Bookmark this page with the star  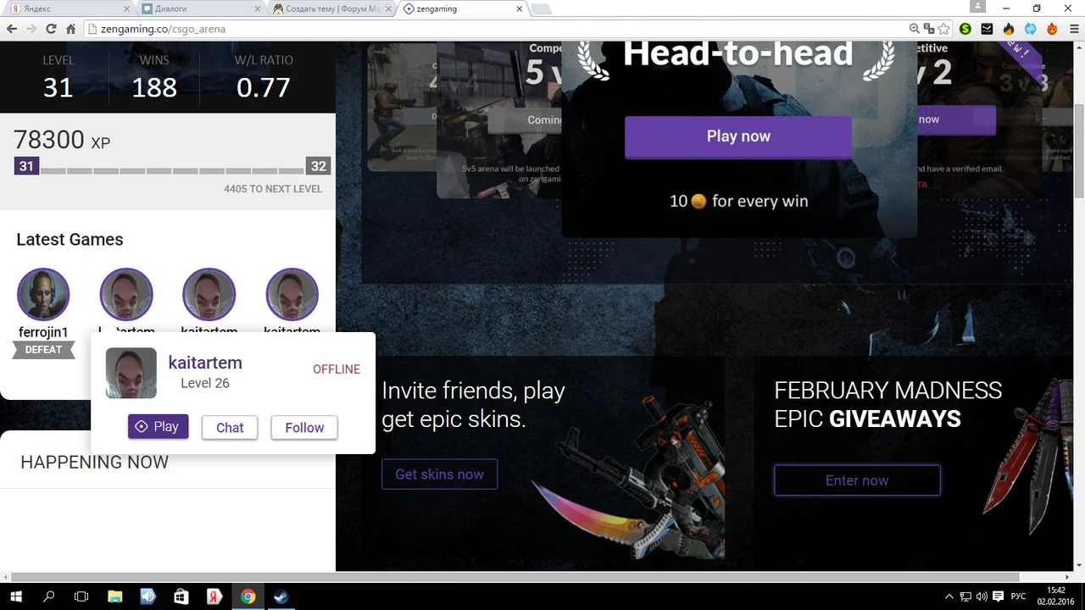944,29
